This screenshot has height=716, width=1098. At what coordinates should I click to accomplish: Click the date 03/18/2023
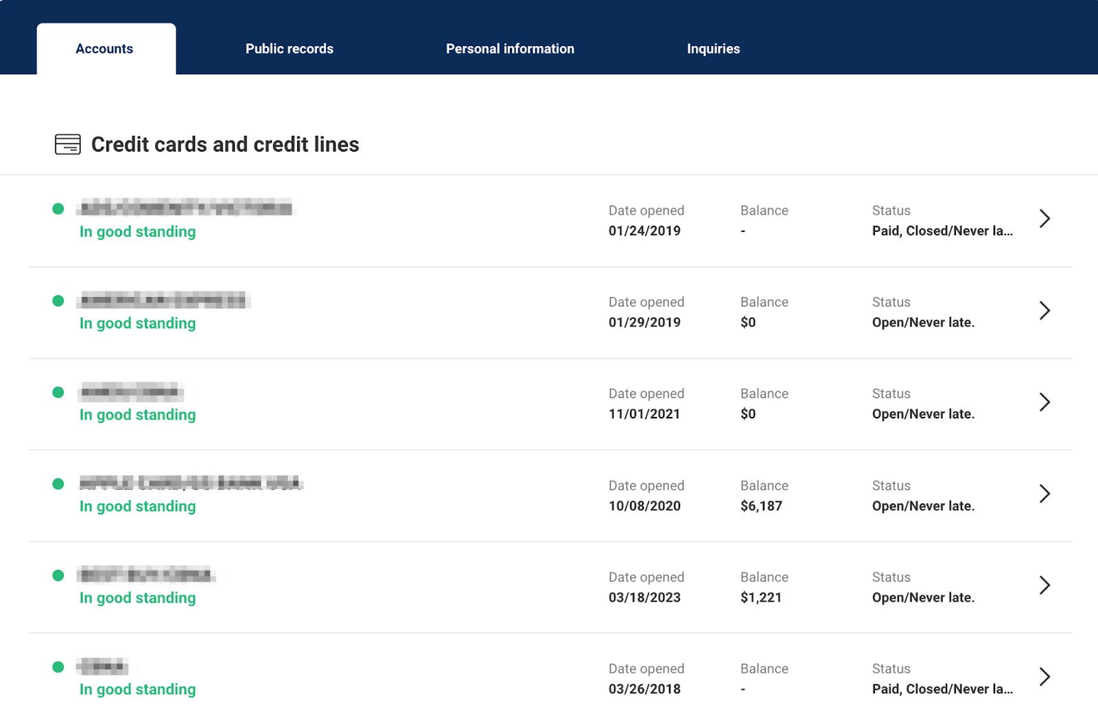tap(644, 597)
